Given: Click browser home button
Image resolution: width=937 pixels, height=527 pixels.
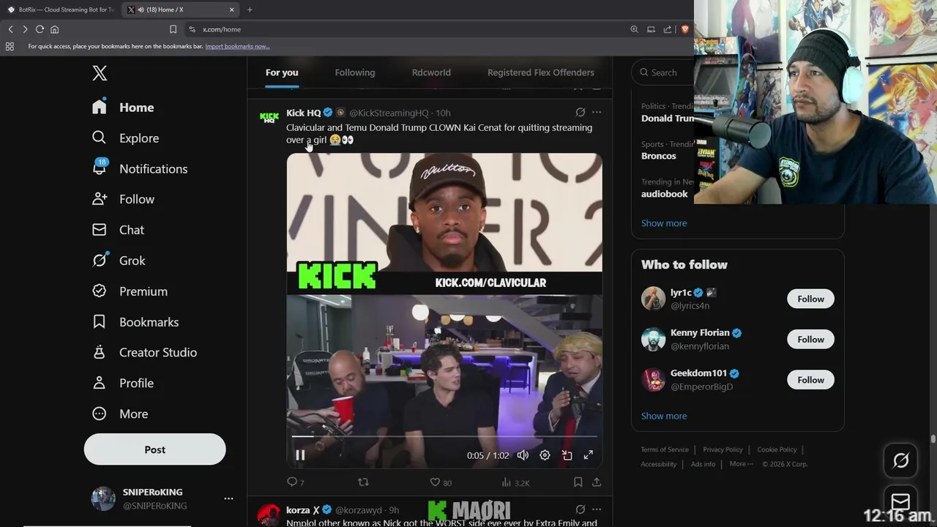Looking at the screenshot, I should click(54, 29).
